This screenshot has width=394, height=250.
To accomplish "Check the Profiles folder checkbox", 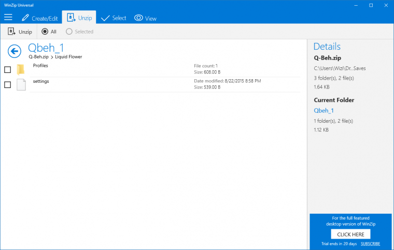I will pyautogui.click(x=8, y=69).
